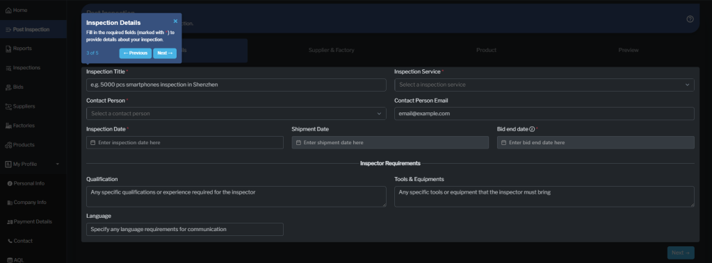Click the Products boxes icon
The height and width of the screenshot is (263, 712).
click(8, 145)
